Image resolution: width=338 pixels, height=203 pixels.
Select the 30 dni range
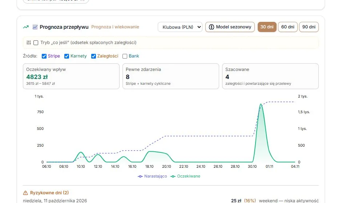(267, 27)
